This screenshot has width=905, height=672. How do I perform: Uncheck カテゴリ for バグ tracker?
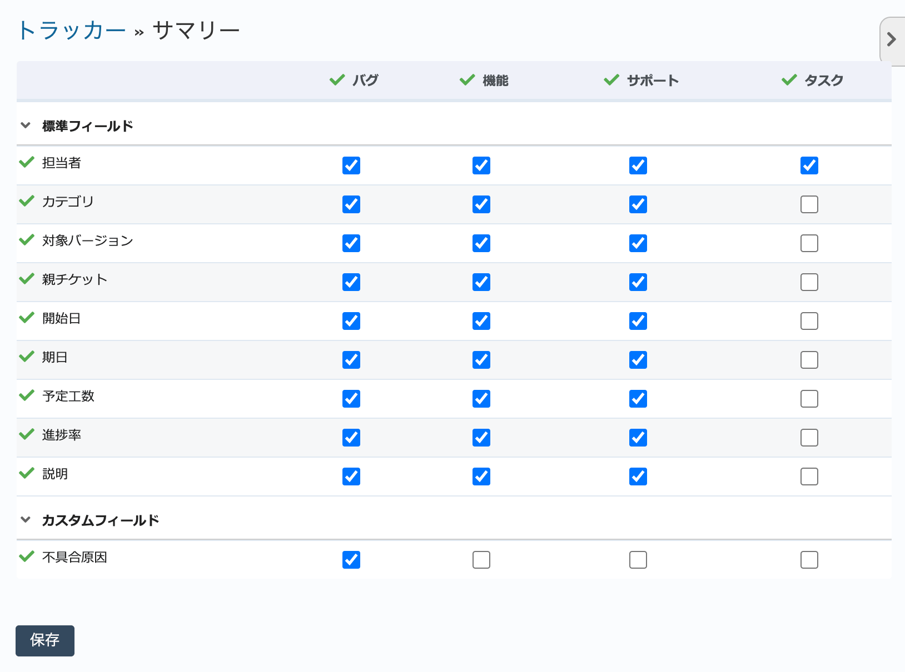(x=351, y=204)
